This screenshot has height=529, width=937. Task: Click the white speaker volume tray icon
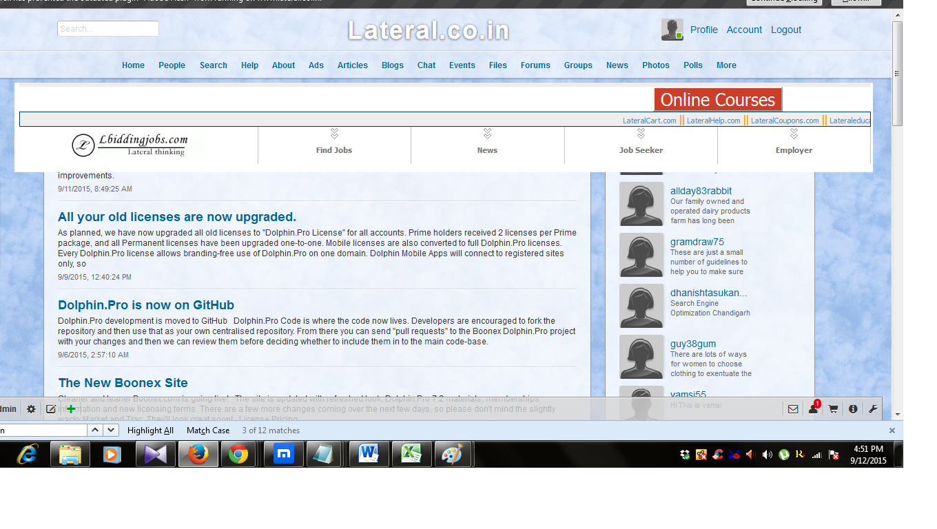[x=768, y=455]
